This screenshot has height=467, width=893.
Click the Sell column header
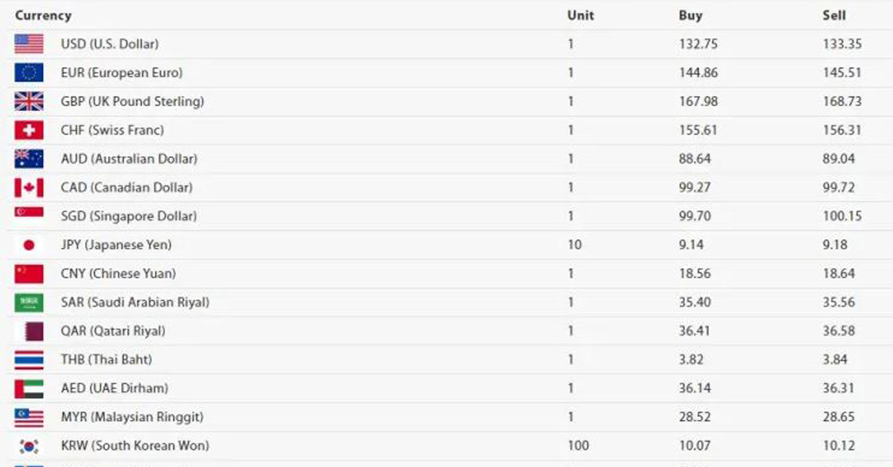click(x=834, y=16)
